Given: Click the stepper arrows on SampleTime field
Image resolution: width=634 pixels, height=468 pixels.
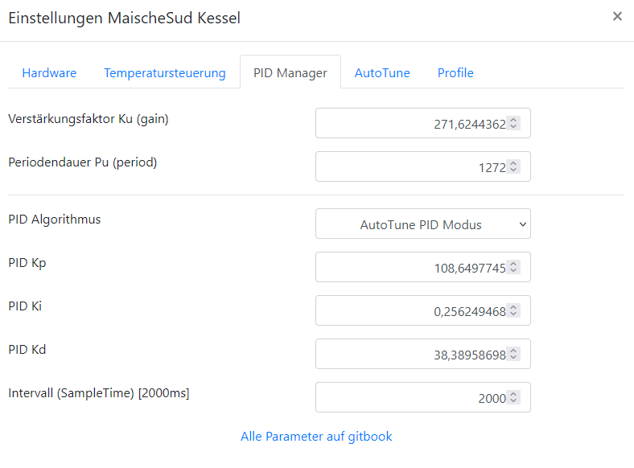Looking at the screenshot, I should (514, 397).
